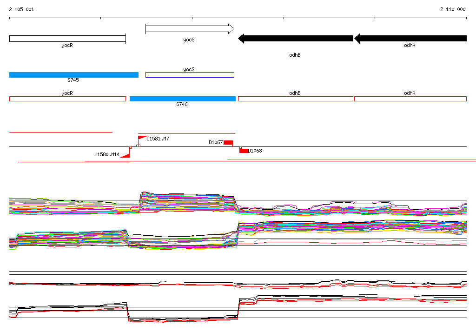Click the blue-outlined yocS box
The image size is (476, 332).
pyautogui.click(x=190, y=75)
